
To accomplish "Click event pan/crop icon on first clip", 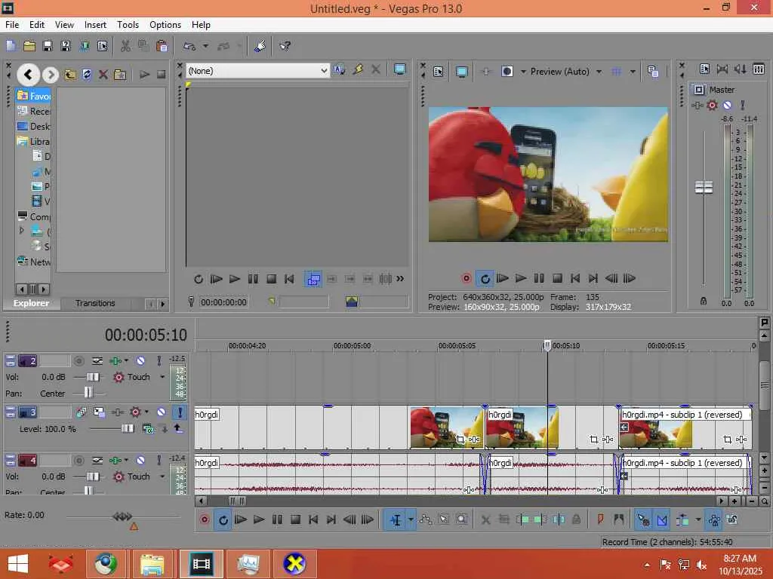I will click(460, 440).
